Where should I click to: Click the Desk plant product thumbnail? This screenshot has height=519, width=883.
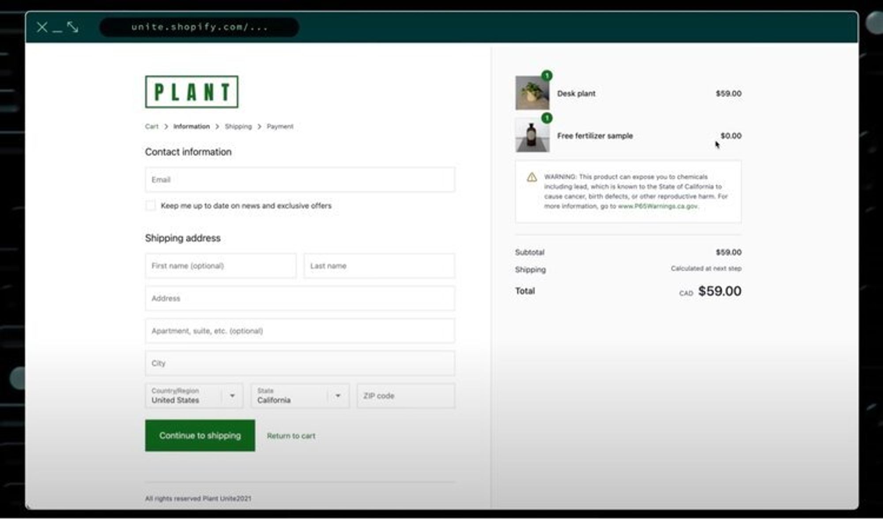532,93
